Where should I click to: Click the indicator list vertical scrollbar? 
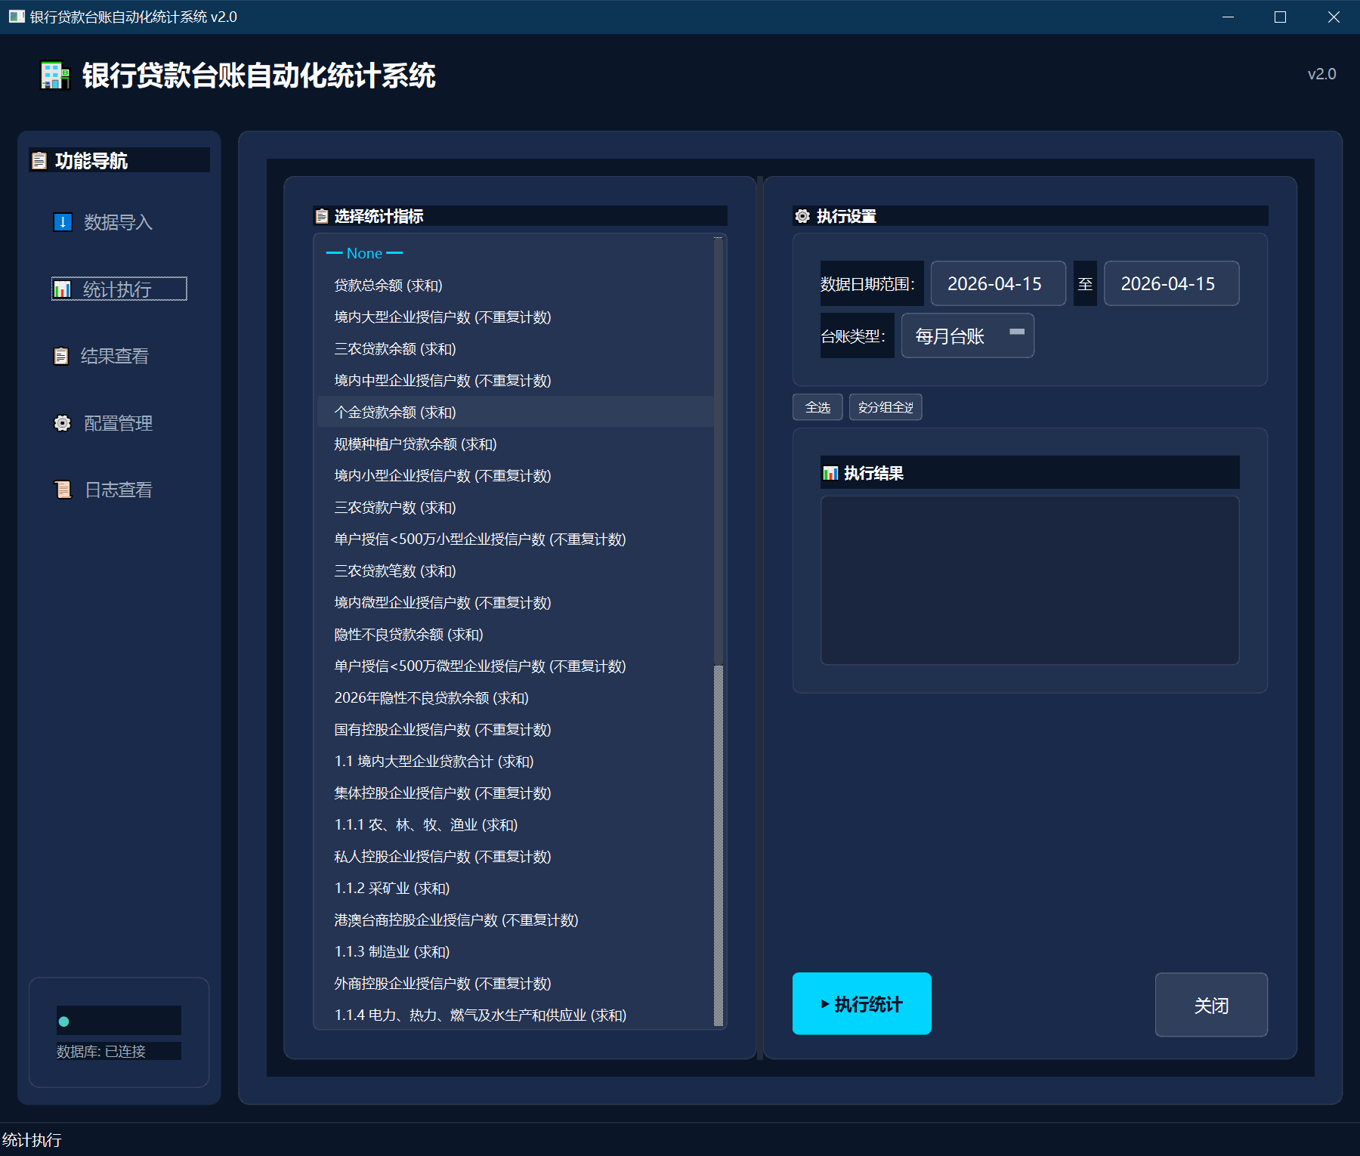(x=719, y=453)
